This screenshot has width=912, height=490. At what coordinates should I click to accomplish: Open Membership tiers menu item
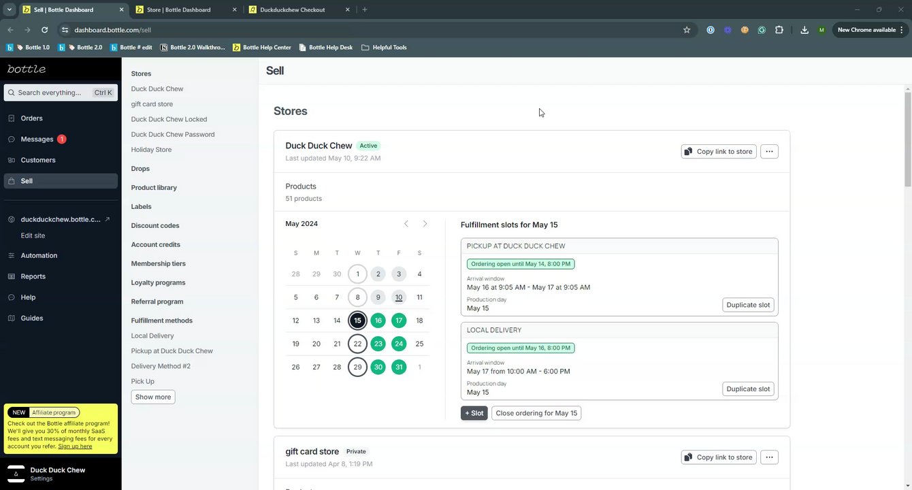point(159,263)
